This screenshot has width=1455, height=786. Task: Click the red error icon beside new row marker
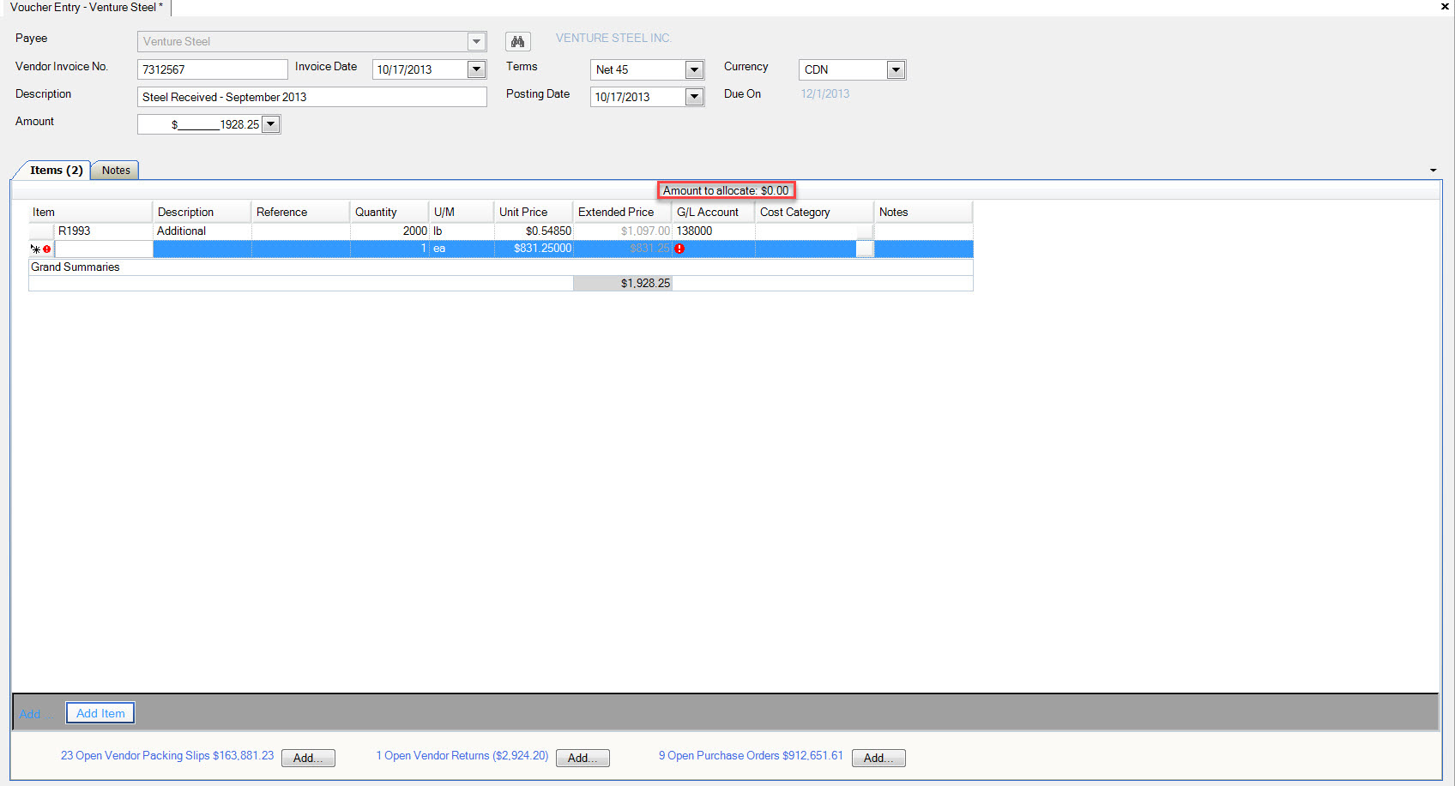tap(46, 249)
